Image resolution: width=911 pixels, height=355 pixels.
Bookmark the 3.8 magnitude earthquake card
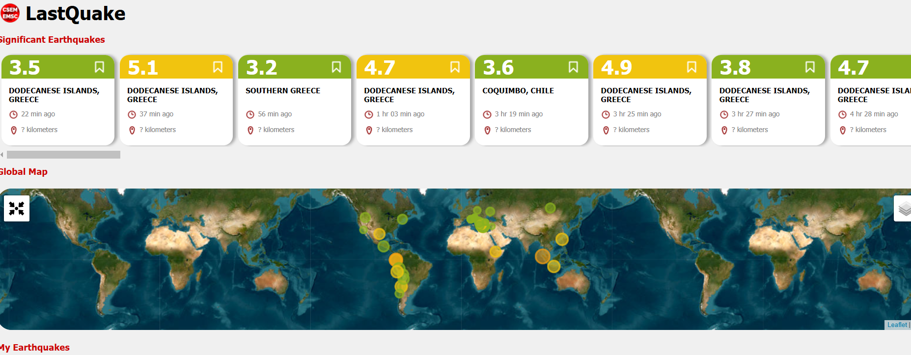click(x=810, y=67)
